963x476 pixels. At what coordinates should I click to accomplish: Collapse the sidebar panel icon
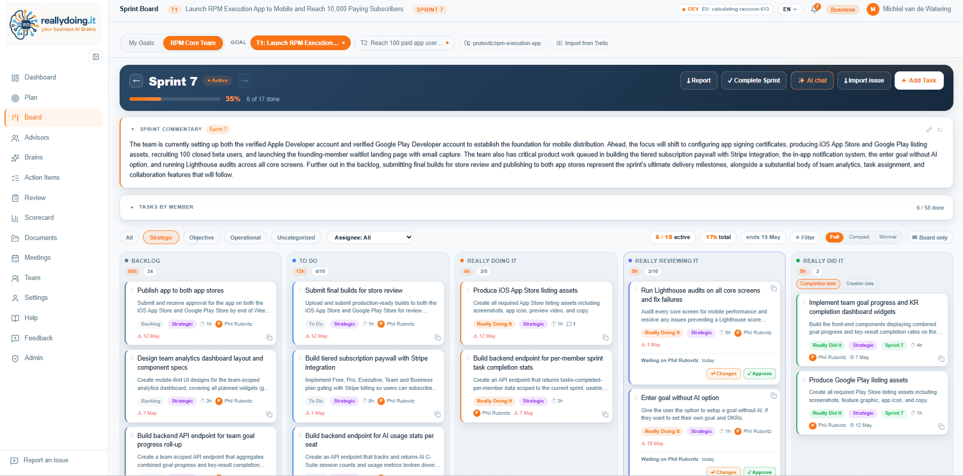point(95,57)
